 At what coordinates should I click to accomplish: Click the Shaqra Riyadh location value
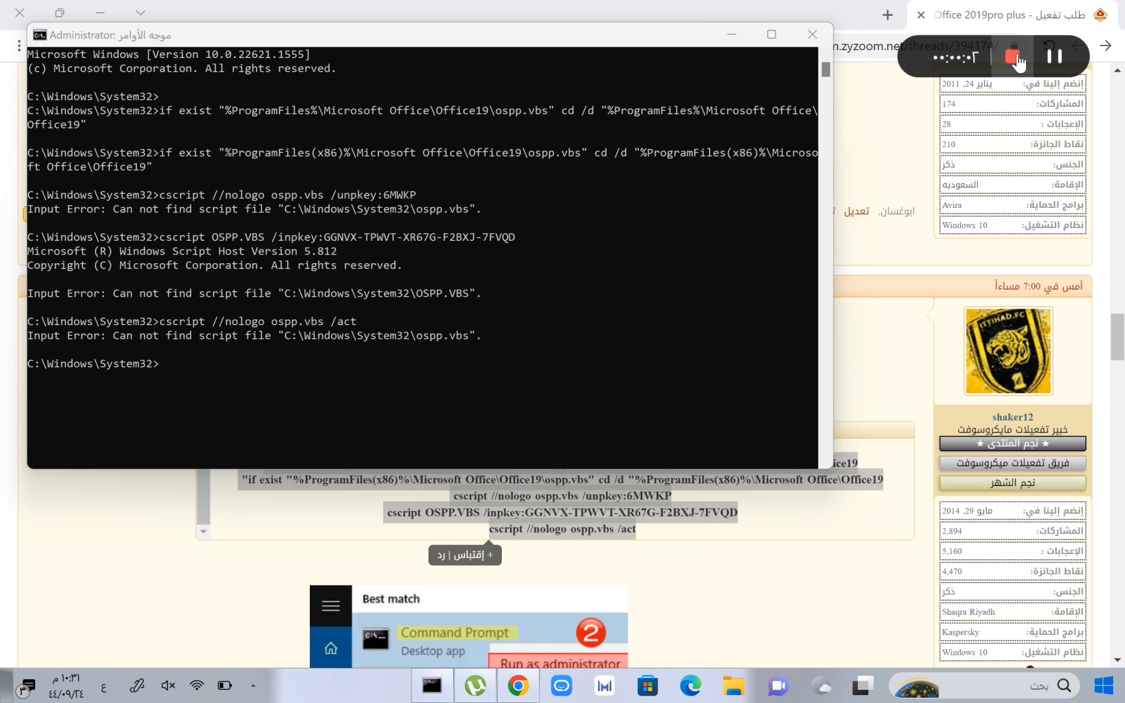[x=969, y=612]
